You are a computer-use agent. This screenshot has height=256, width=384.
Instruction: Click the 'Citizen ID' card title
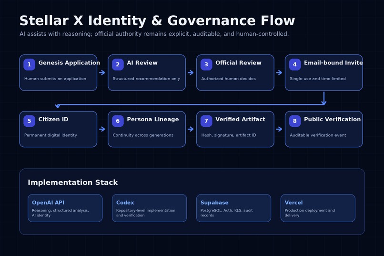point(53,119)
